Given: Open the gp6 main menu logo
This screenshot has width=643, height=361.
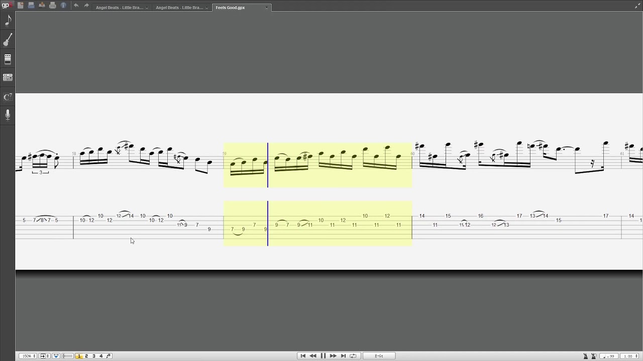Looking at the screenshot, I should pos(7,6).
